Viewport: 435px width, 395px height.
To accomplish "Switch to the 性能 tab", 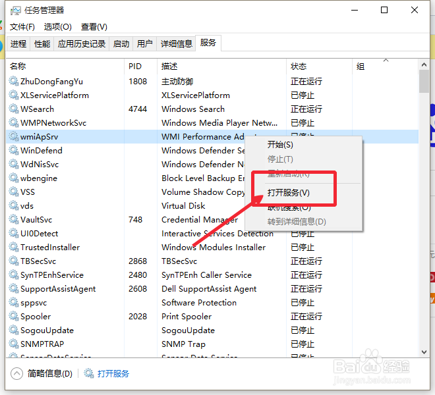I will coord(42,44).
